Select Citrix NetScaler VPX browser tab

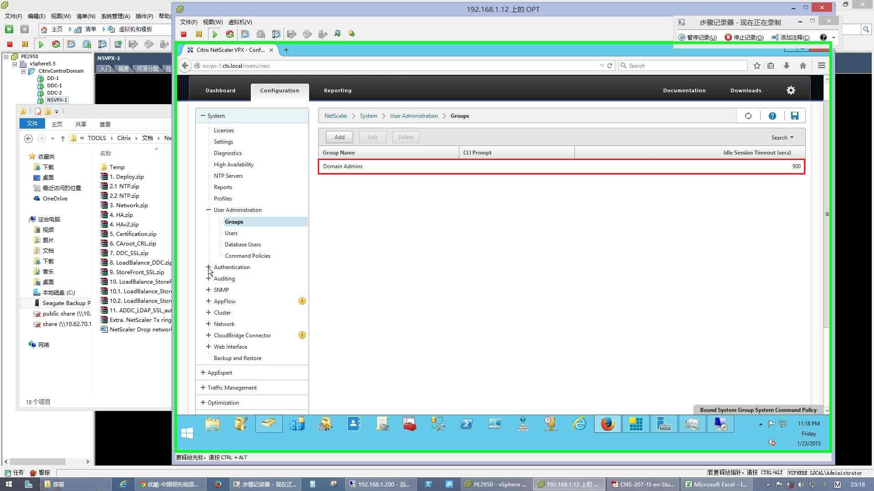(x=230, y=50)
